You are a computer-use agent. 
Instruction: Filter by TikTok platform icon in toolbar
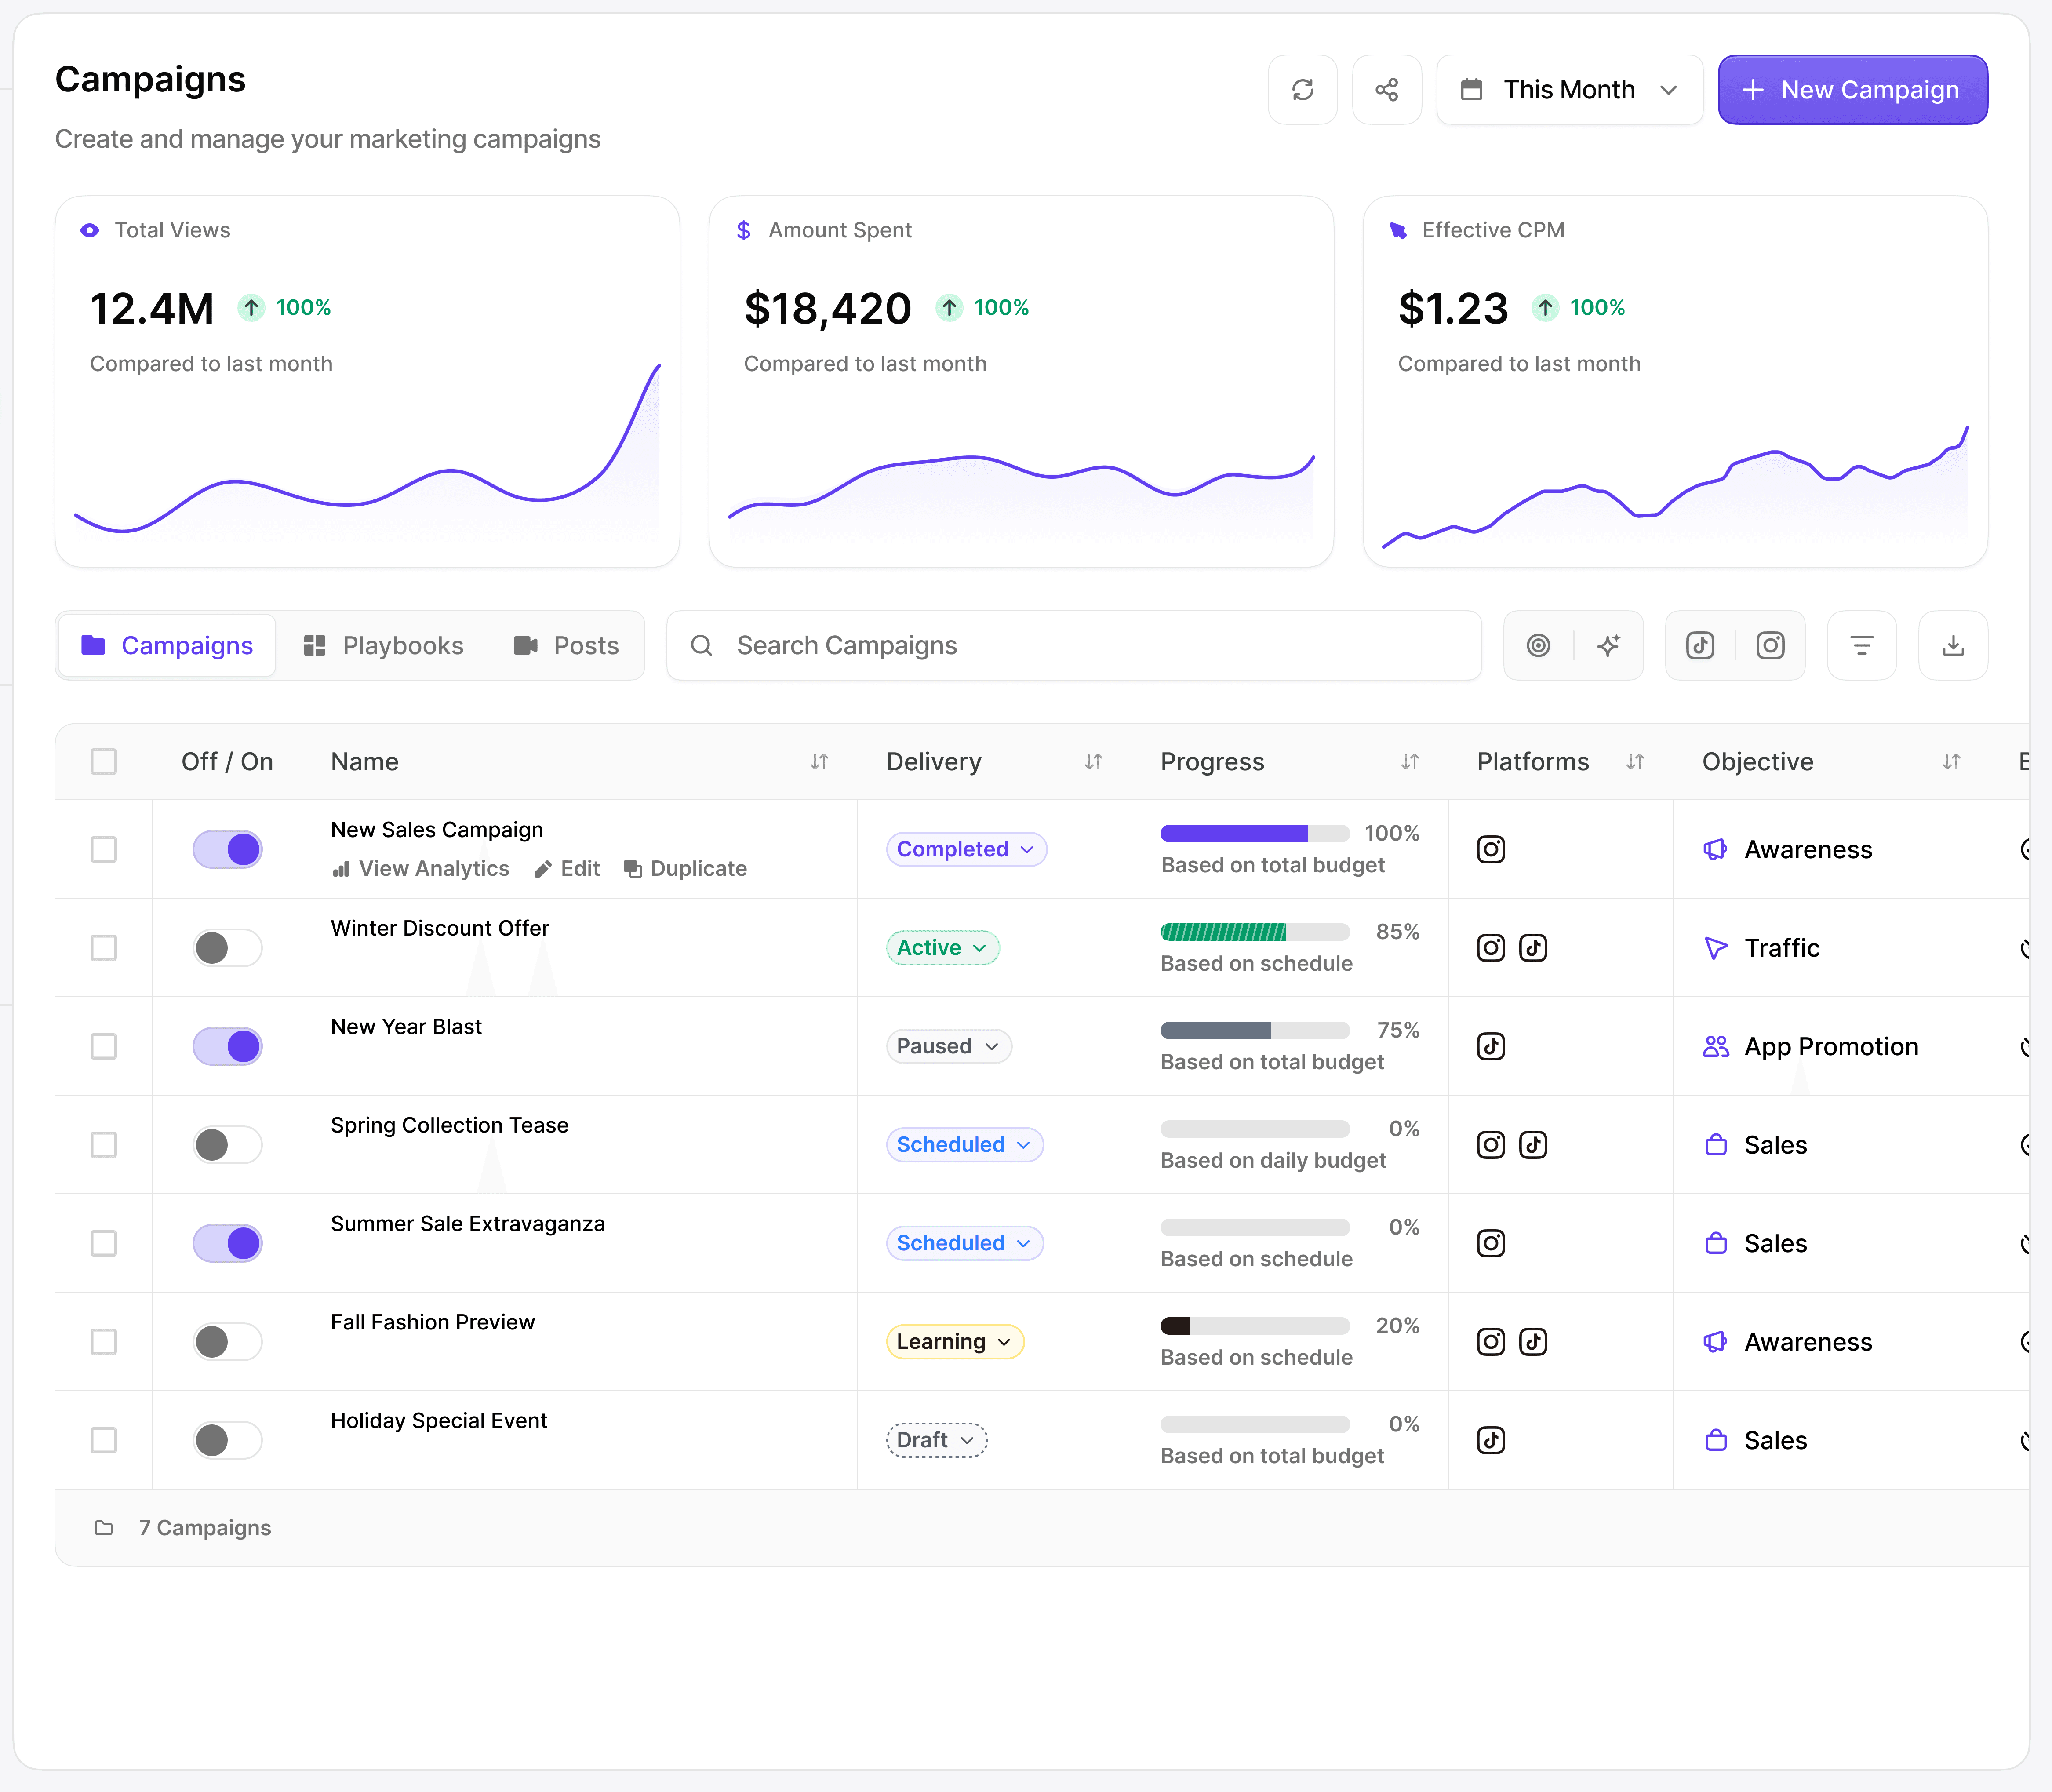[1700, 646]
